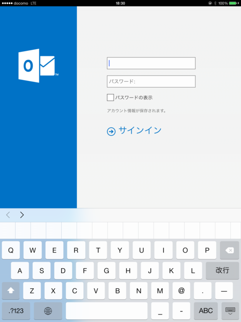Tap the docomo carrier label
Screen dimensions: 241x322
point(21,3)
